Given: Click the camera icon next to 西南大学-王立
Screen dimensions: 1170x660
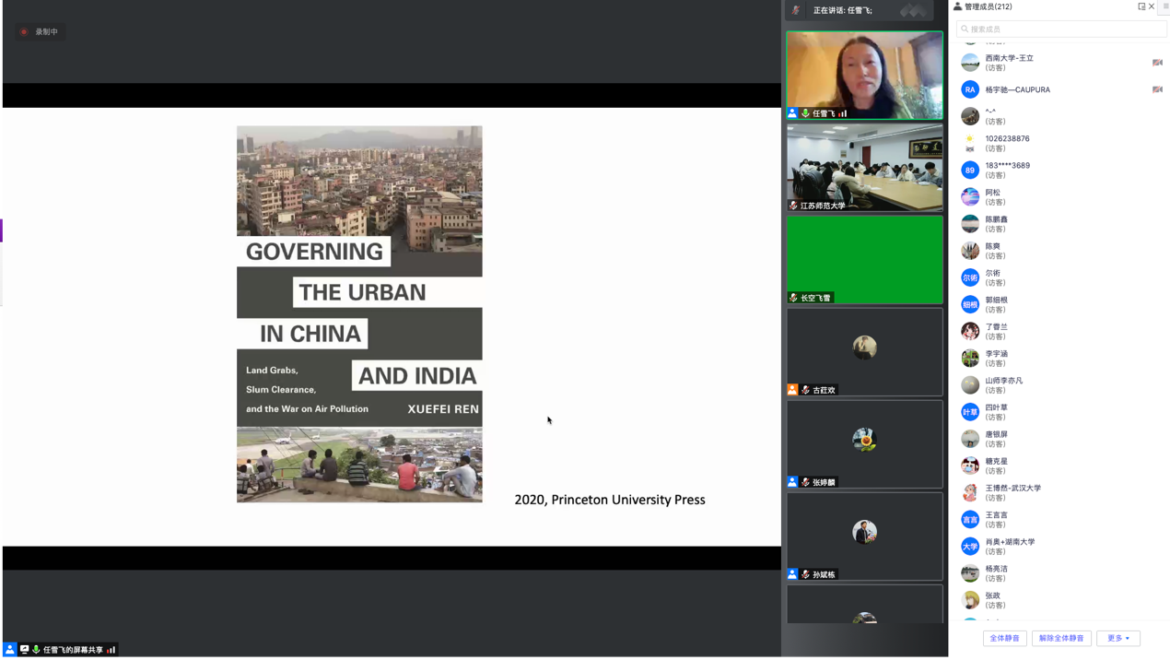Looking at the screenshot, I should click(x=1157, y=63).
